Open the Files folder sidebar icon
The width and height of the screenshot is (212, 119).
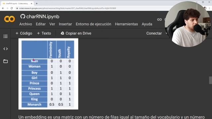tap(6, 61)
